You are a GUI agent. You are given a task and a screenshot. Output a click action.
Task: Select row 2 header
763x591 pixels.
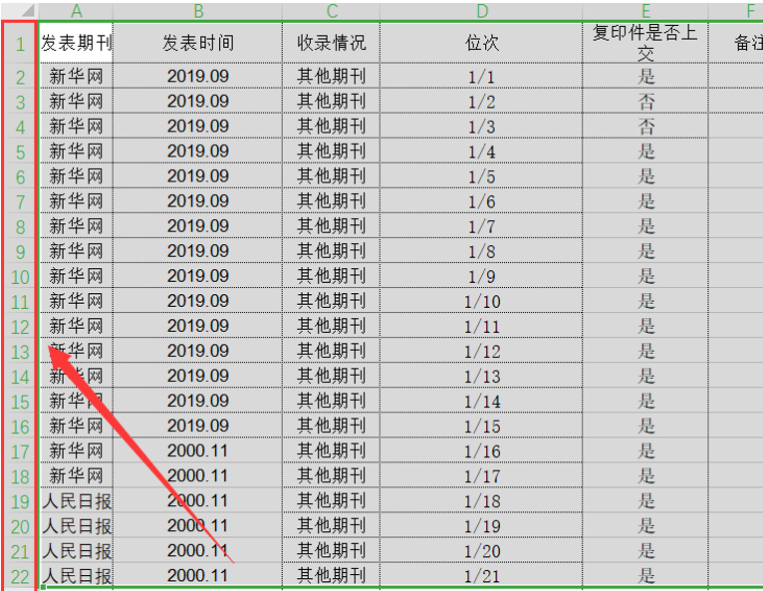20,77
